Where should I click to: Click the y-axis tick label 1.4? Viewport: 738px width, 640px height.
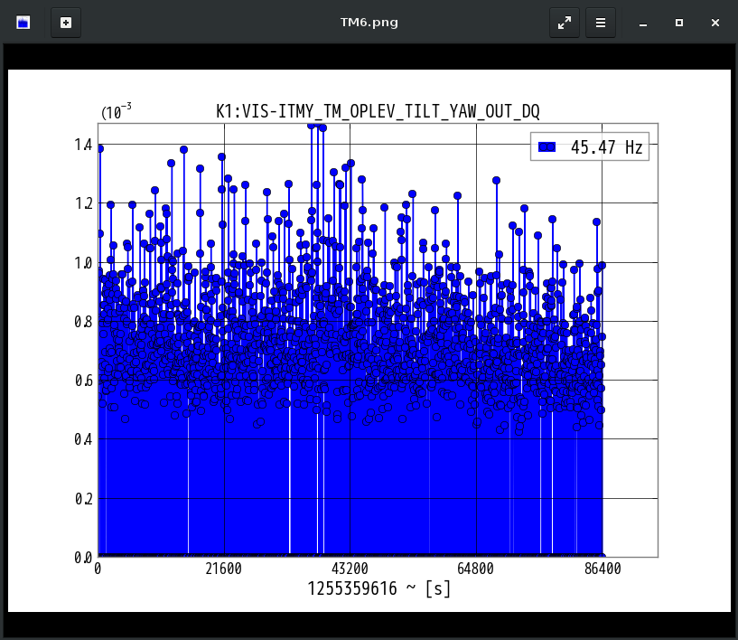click(83, 145)
